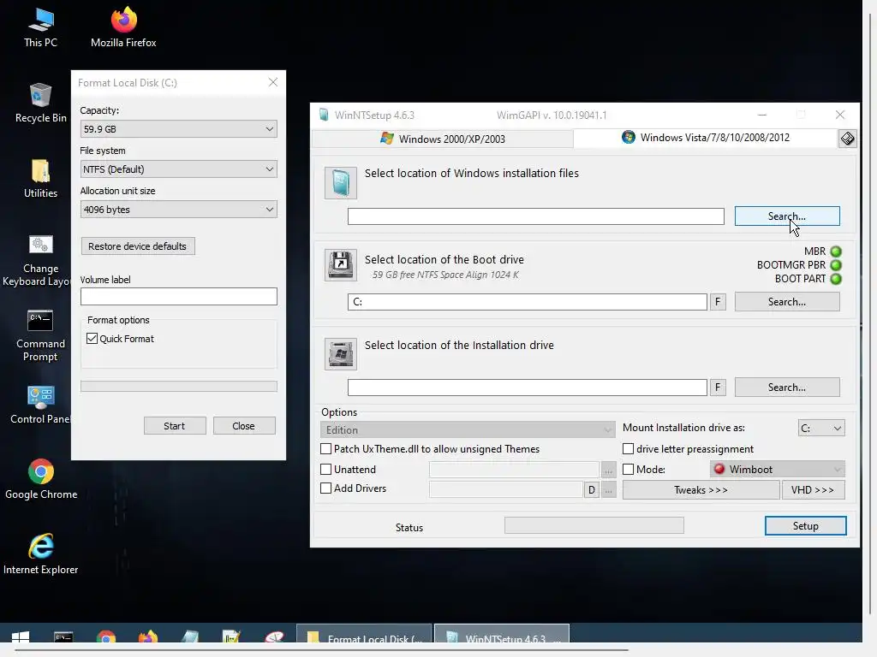Click the Boot drive path field showing C:
877x657 pixels.
click(528, 302)
